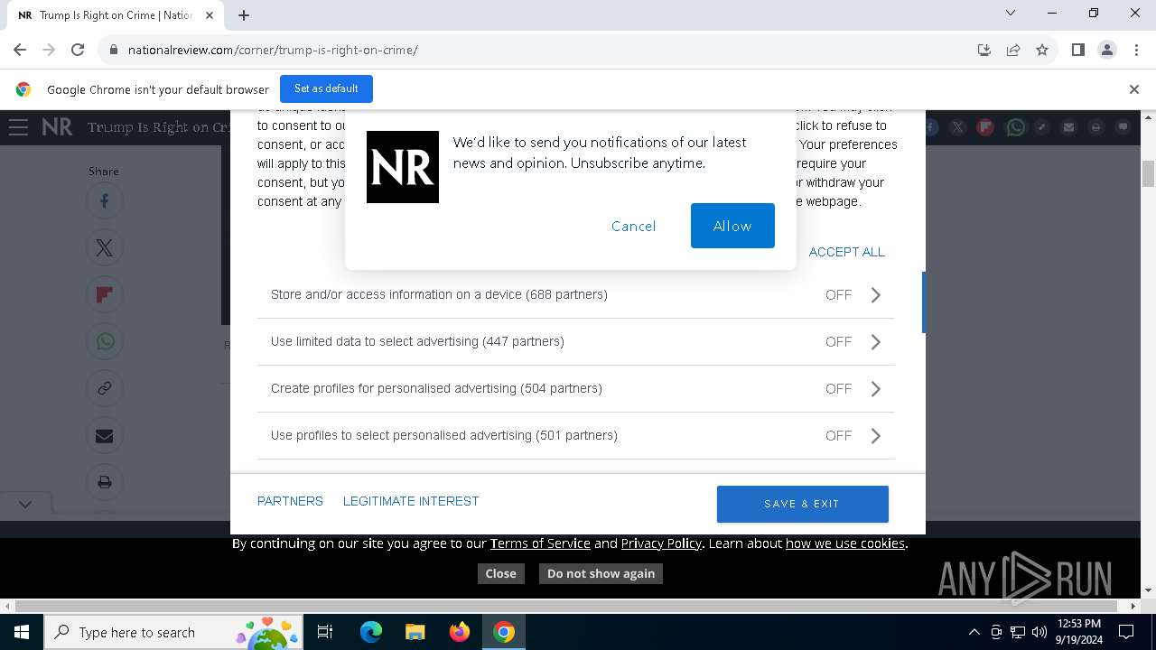The image size is (1156, 650).
Task: Open the hamburger menu in the article header
Action: (x=18, y=127)
